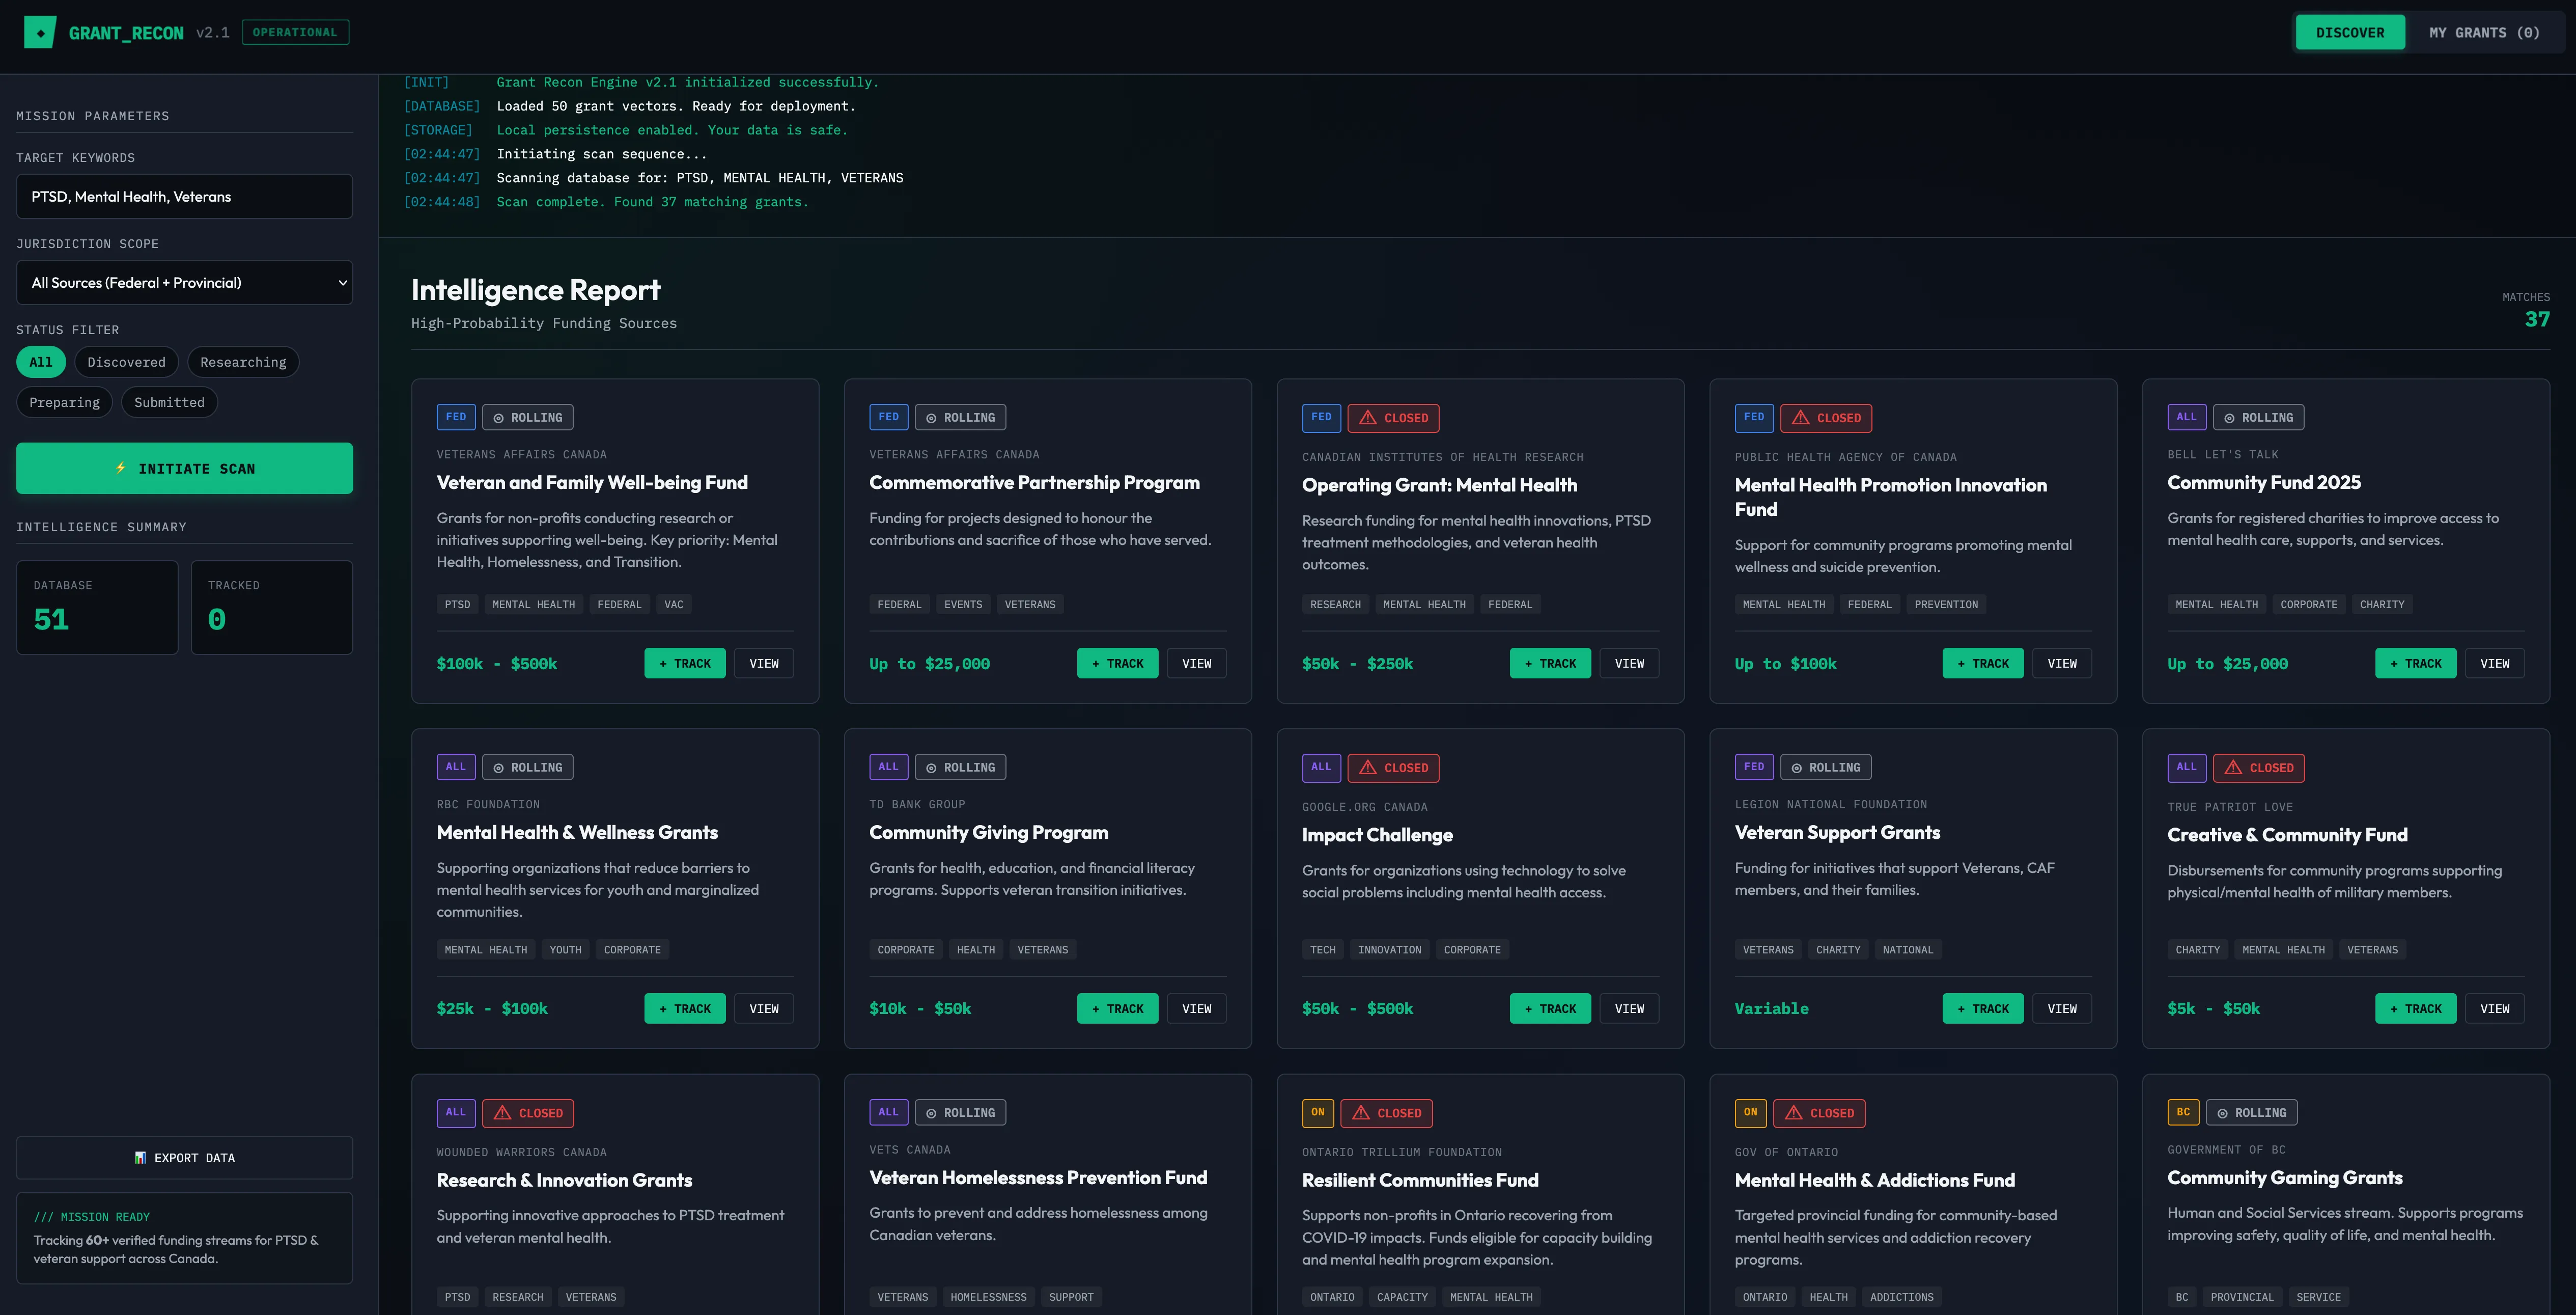Click the lightning bolt on Initiate Scan
The height and width of the screenshot is (1315, 2576).
[121, 468]
